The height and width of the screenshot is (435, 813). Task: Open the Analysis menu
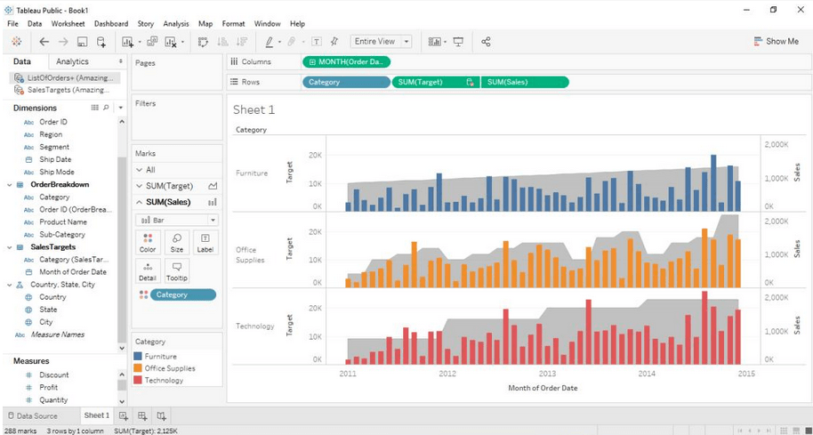(175, 24)
